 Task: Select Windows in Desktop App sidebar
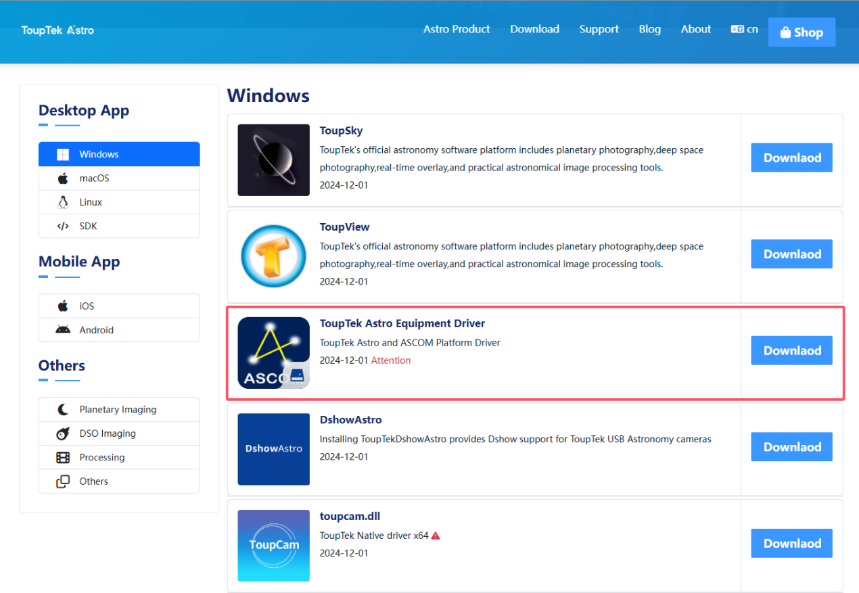tap(119, 154)
